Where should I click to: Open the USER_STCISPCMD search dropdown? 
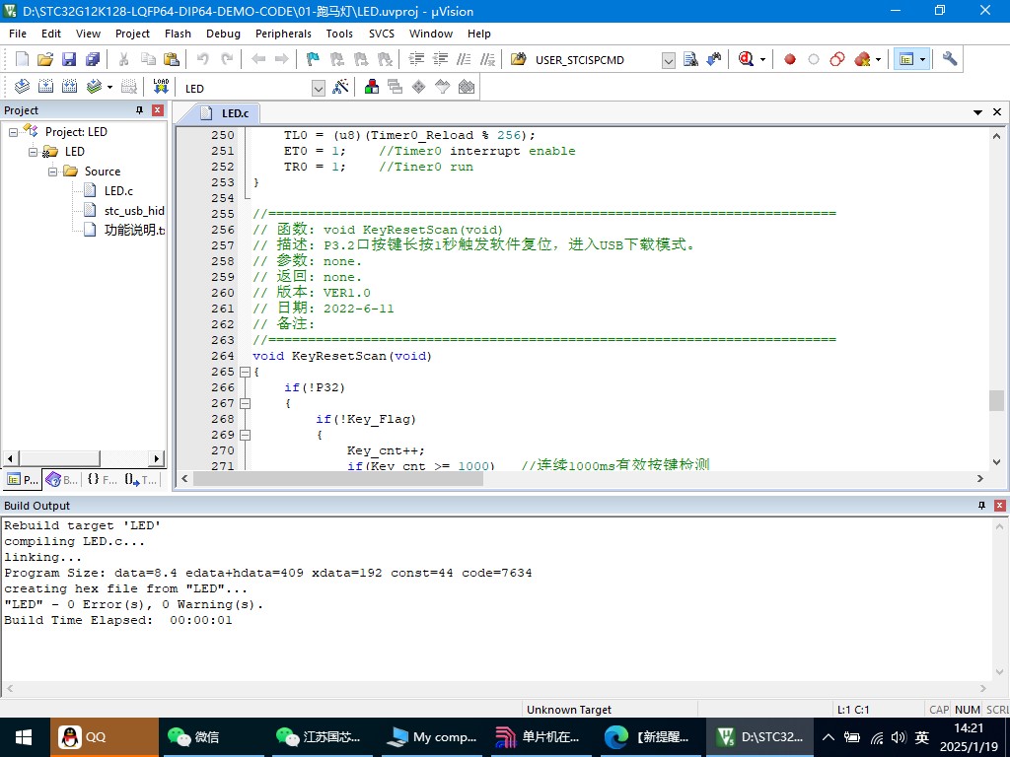pyautogui.click(x=669, y=60)
